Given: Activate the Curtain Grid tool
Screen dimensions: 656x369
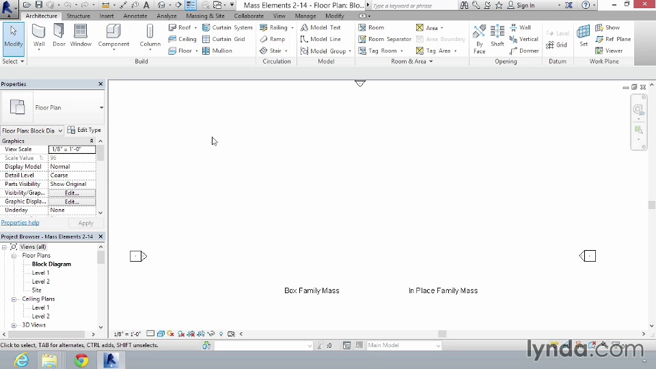Looking at the screenshot, I should [x=223, y=39].
